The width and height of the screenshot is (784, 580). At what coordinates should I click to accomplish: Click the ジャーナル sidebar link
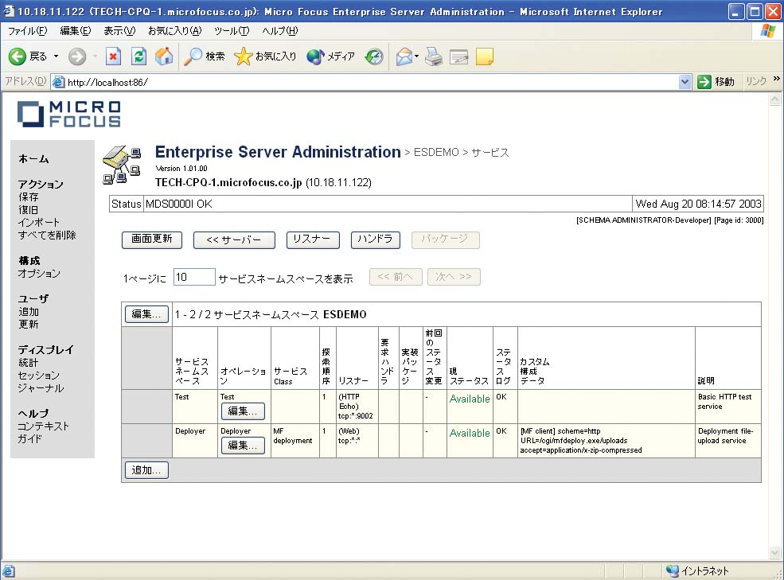(41, 388)
